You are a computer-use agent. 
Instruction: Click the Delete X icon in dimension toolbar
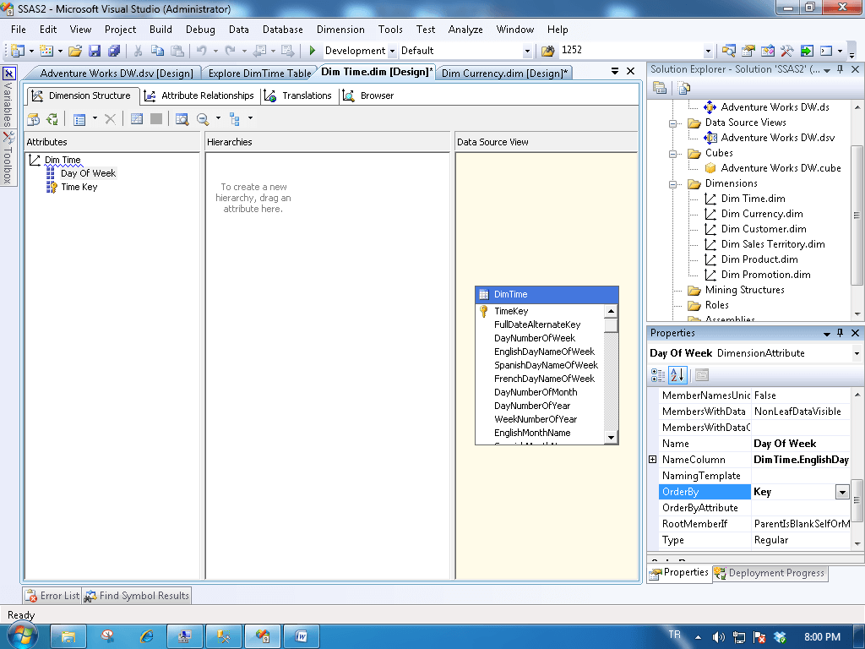pyautogui.click(x=110, y=118)
